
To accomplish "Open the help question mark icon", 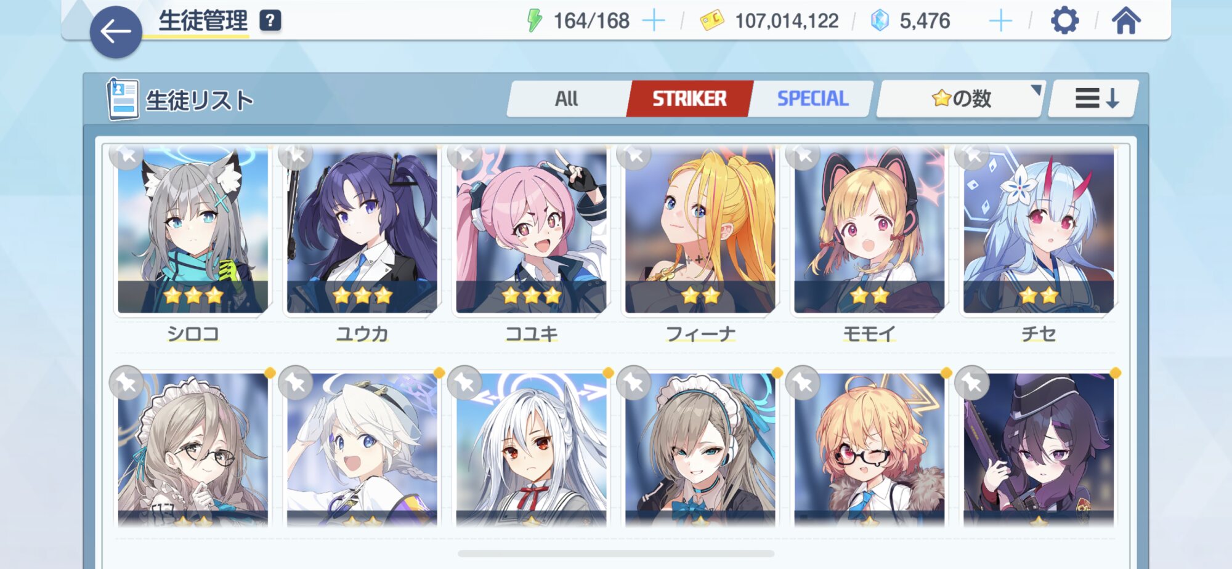I will pos(270,21).
